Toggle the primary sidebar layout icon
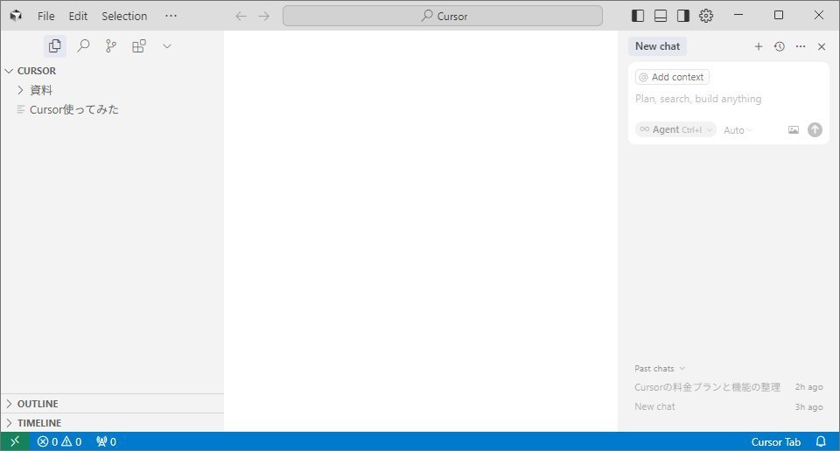The height and width of the screenshot is (451, 840). 638,16
